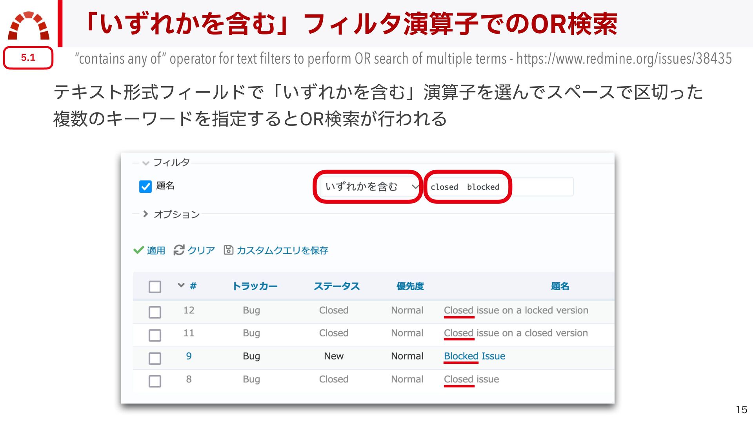Sort by トラッカー column header

pos(255,286)
